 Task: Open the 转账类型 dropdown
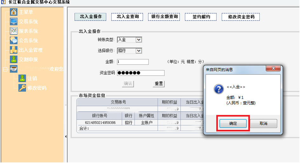pyautogui.click(x=138, y=40)
